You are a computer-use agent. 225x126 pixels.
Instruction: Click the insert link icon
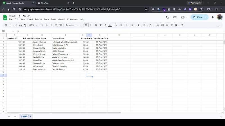click(x=158, y=25)
